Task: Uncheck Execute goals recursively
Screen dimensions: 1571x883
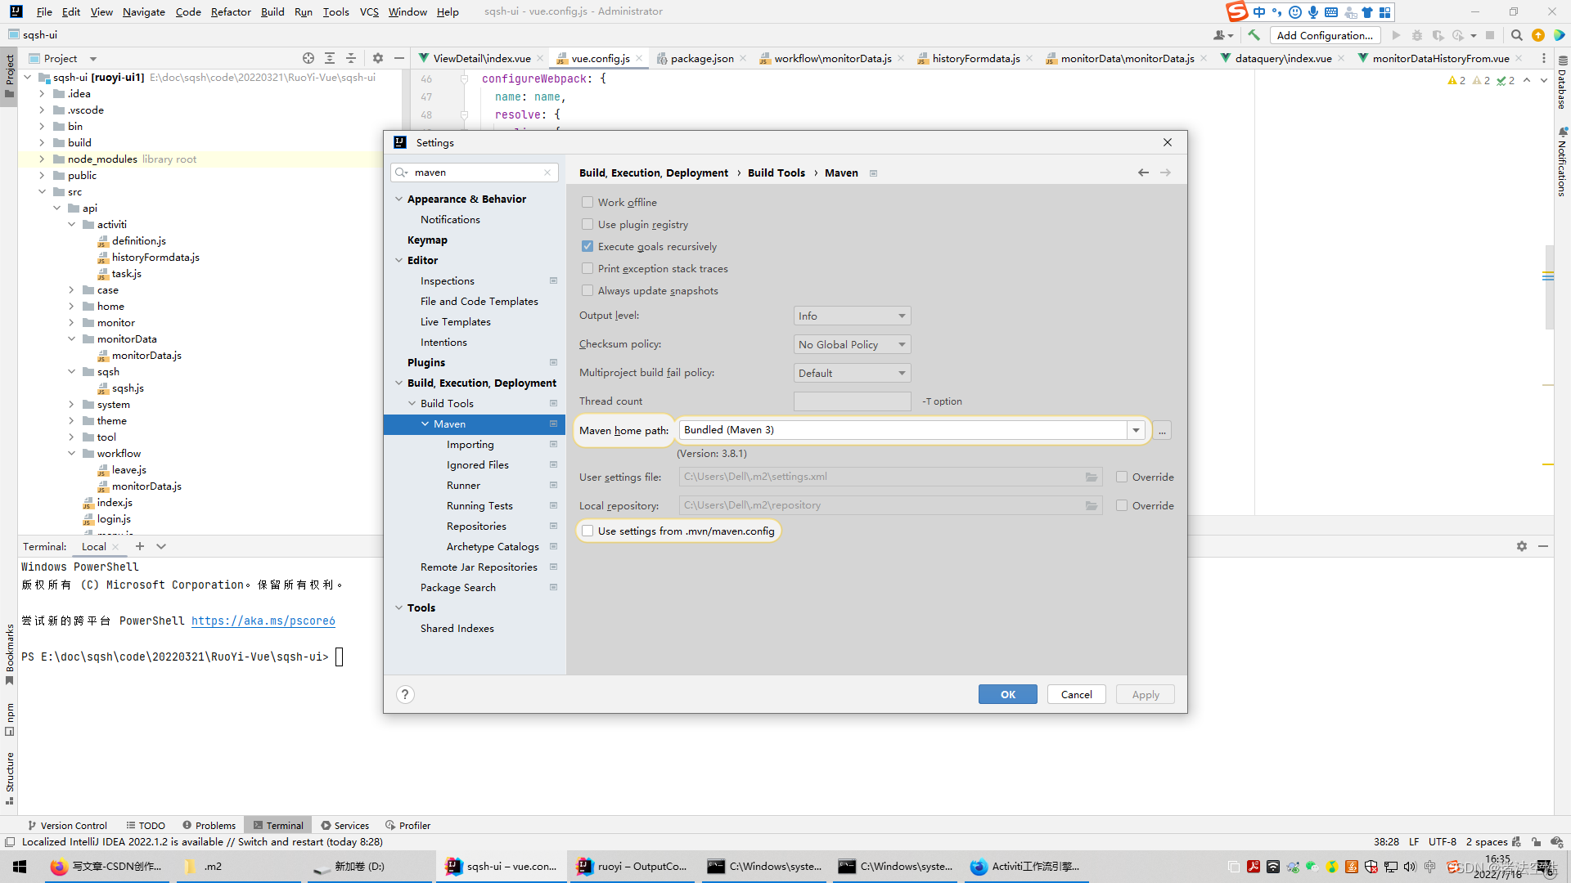Action: (587, 246)
